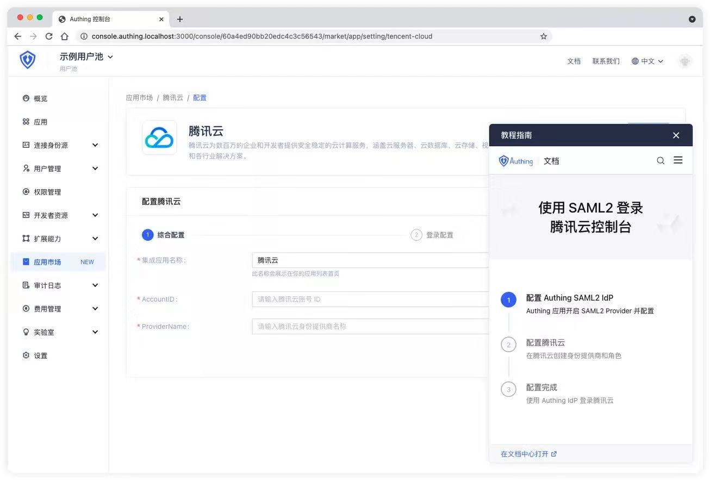Expand the 实验室 menu chevron
This screenshot has height=480, width=710.
(95, 332)
